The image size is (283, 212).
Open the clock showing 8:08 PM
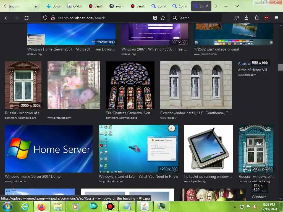coord(269,206)
